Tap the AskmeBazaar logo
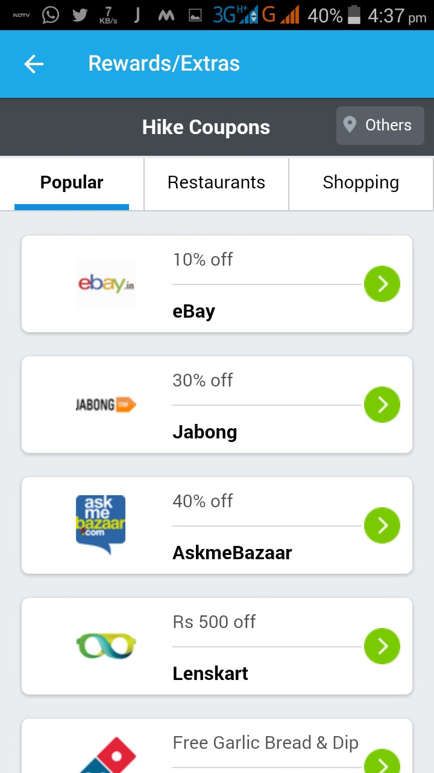Screen dimensions: 434x773 tap(101, 524)
